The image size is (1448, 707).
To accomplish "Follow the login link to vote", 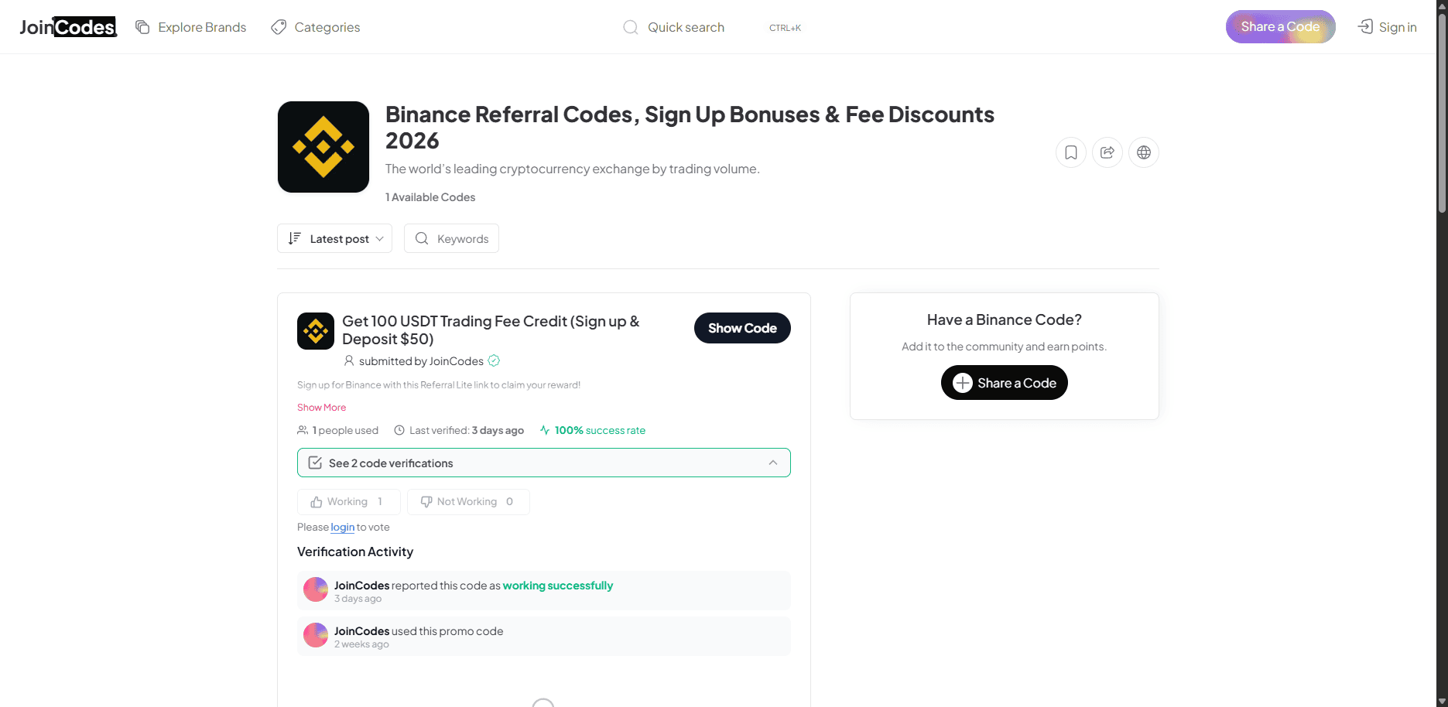I will coord(342,528).
